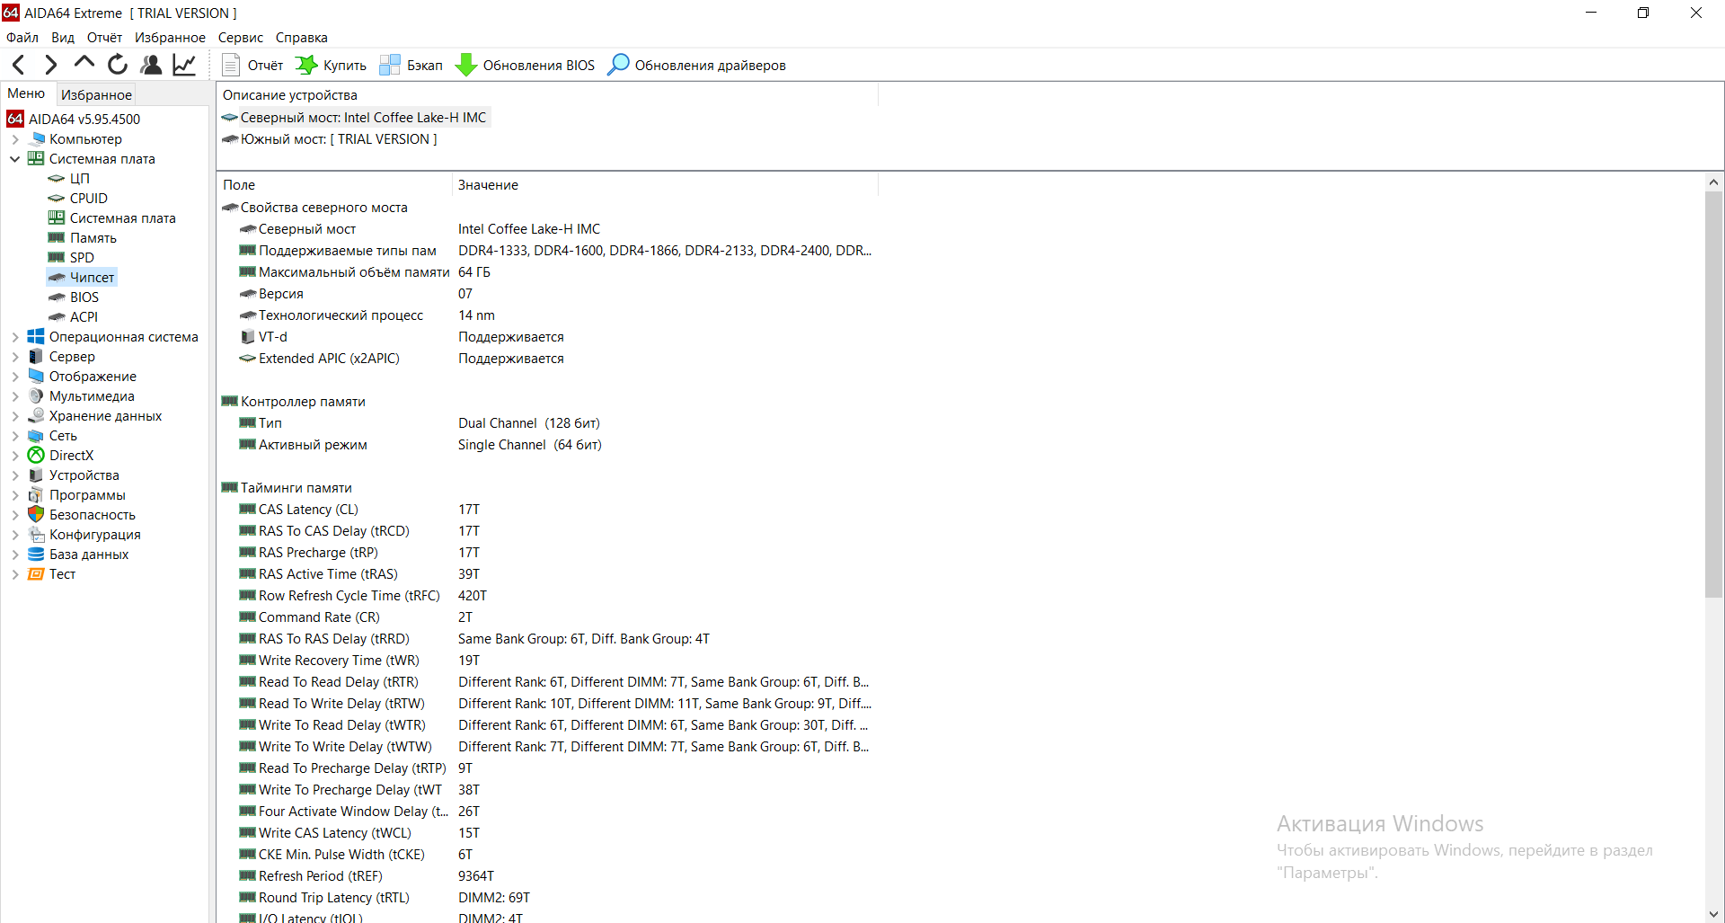Image resolution: width=1725 pixels, height=923 pixels.
Task: Expand the Сервер tree node
Action: tap(15, 357)
